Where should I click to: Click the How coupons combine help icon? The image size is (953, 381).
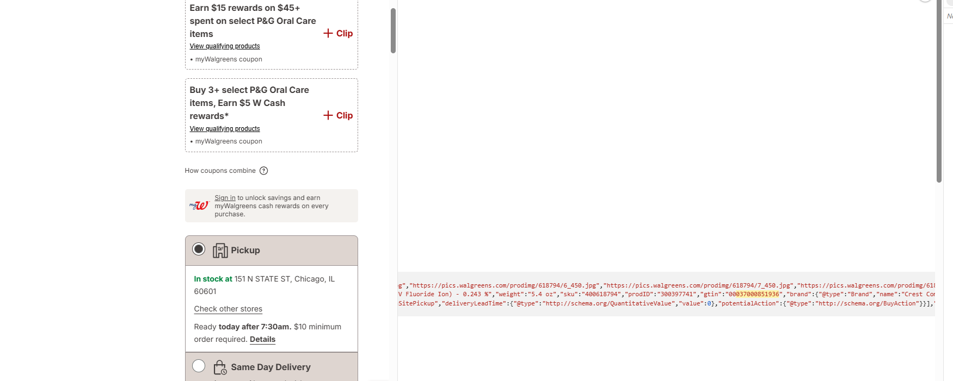pyautogui.click(x=264, y=171)
